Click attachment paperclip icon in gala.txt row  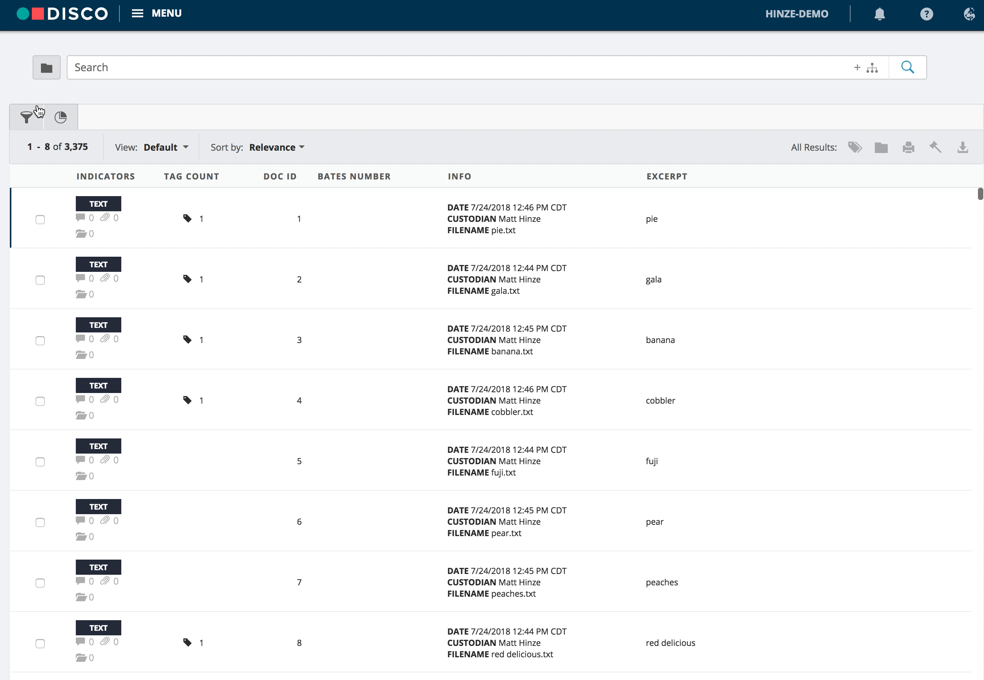point(105,278)
